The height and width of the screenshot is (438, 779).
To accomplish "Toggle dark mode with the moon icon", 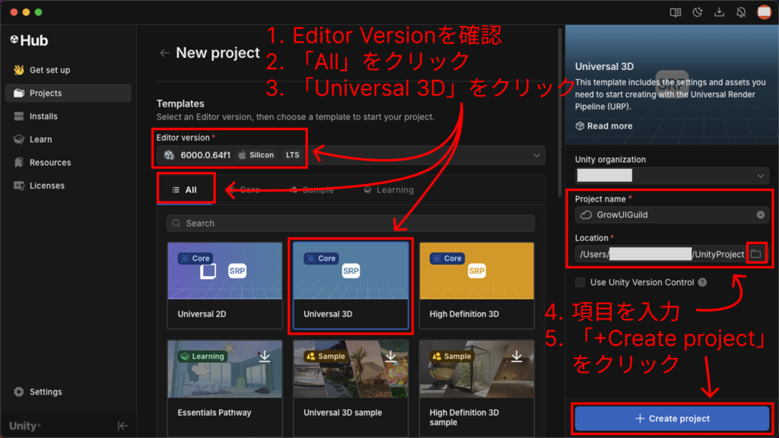I will pos(697,13).
